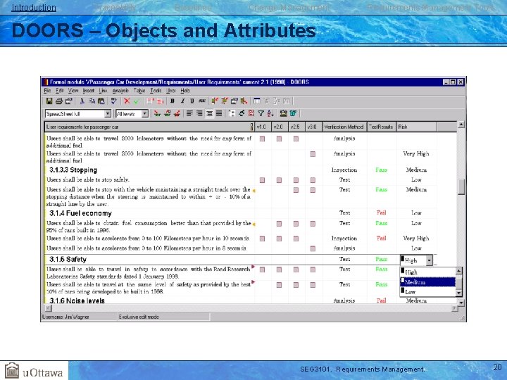Click the first link icon after strikethrough
Screen dimensions: 507x380
(x=215, y=101)
